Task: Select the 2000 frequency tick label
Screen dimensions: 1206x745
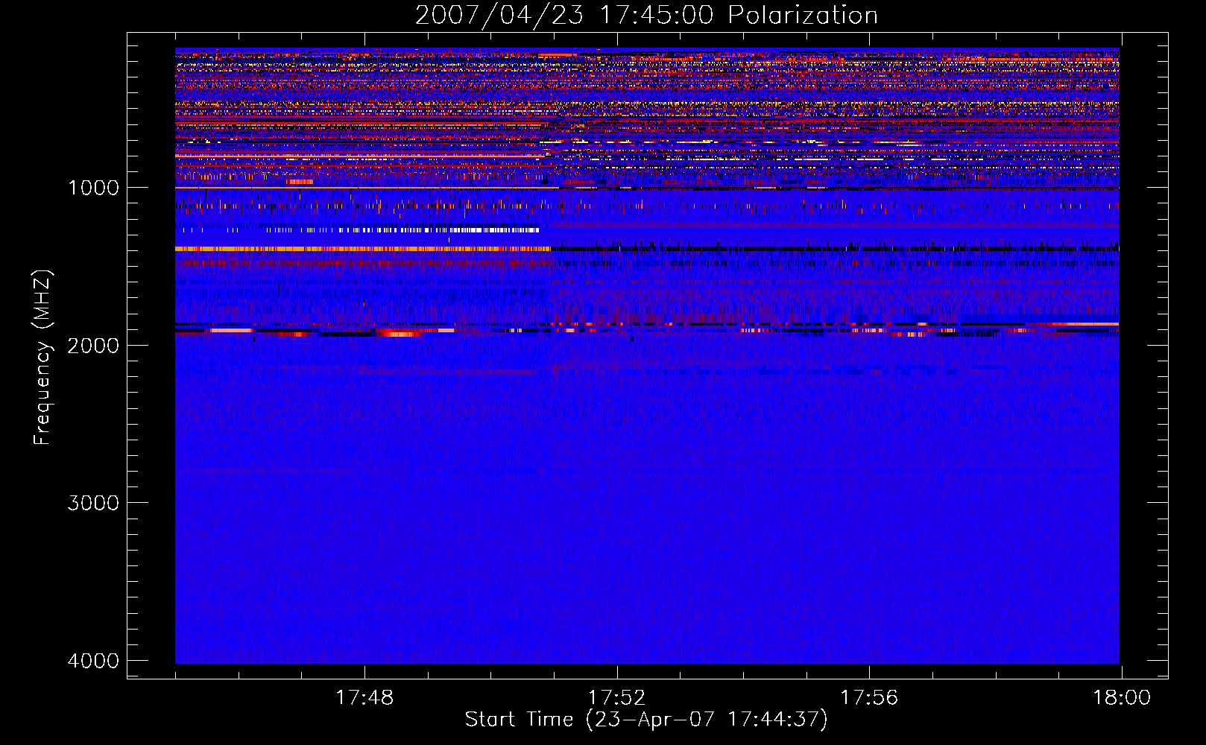Action: pos(93,346)
